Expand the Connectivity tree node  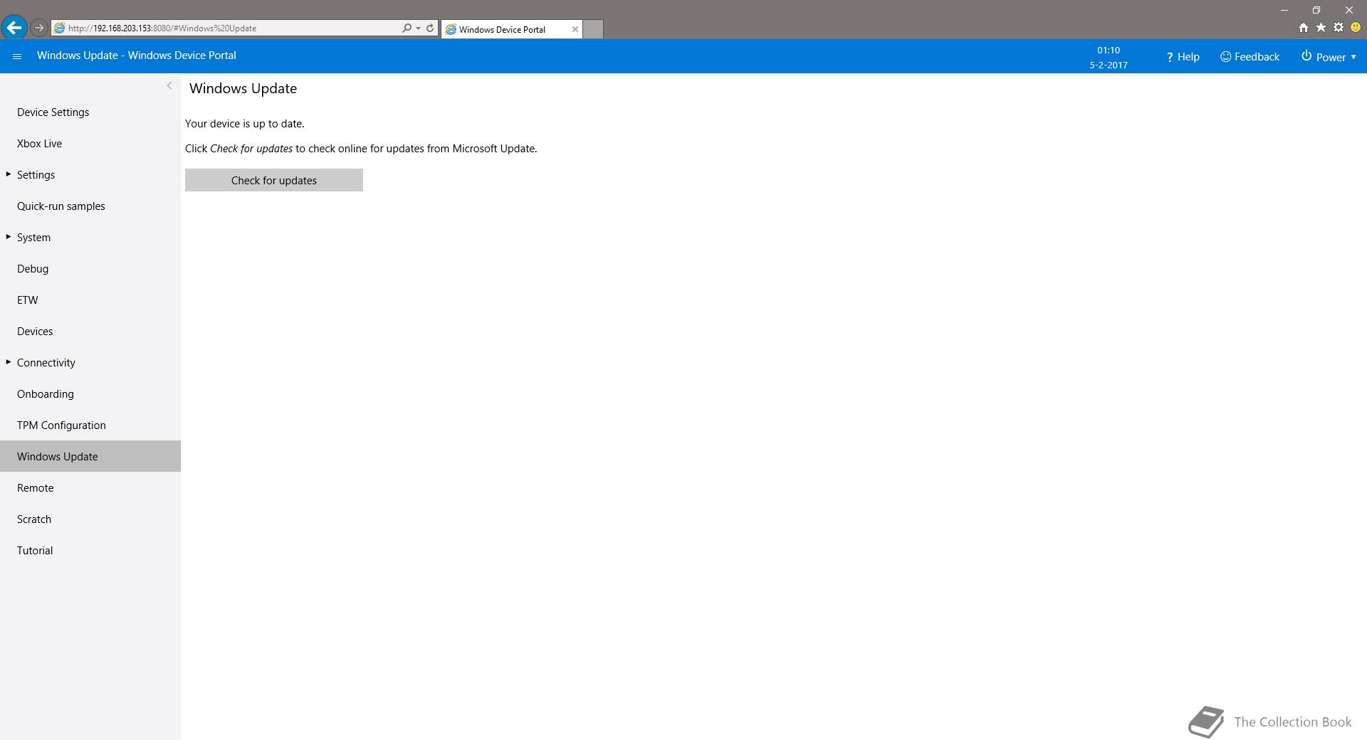9,362
